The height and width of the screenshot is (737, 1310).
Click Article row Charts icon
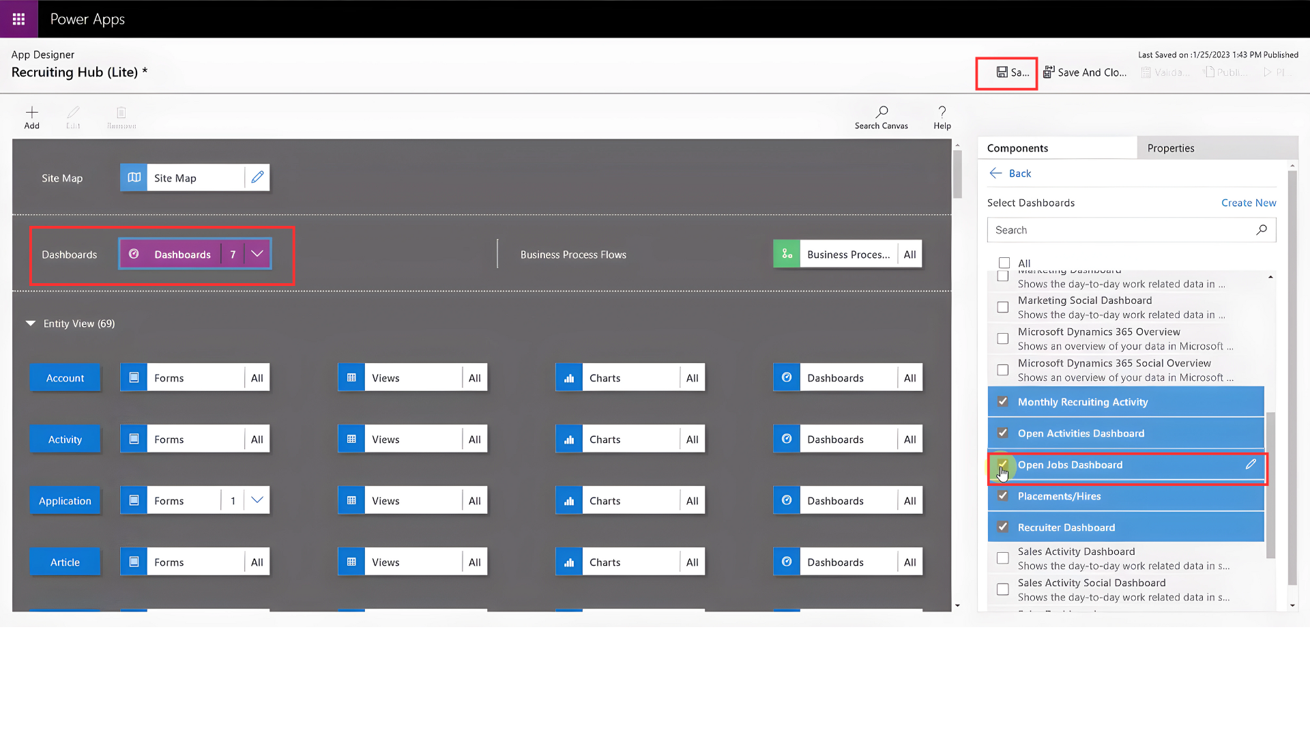[x=569, y=562]
